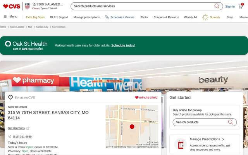The image size is (248, 155).
Task: Click the USF shield badge icon
Action: (x=27, y=6)
